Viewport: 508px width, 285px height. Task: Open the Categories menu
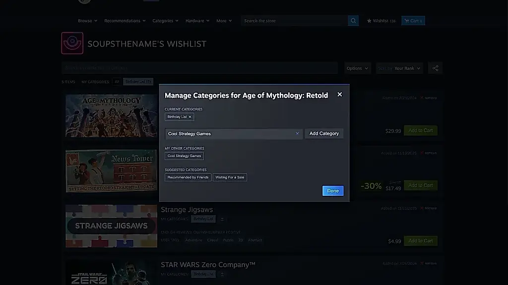tap(165, 21)
